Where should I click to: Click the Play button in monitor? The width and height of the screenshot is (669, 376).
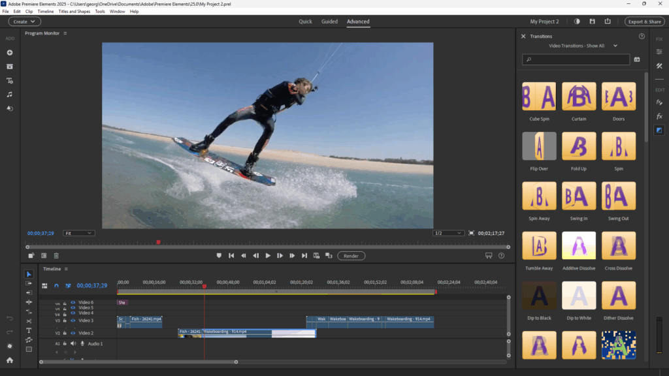(x=268, y=256)
